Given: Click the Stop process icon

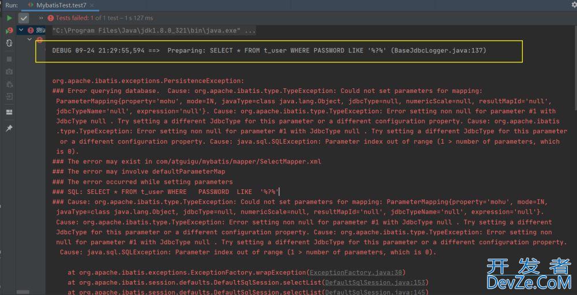Looking at the screenshot, I should (x=9, y=59).
